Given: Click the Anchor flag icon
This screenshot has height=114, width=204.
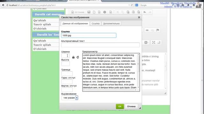Looking at the screenshot, I should [158, 30].
